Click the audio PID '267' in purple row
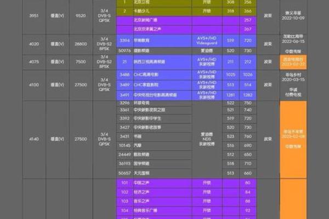This screenshot has width=329, height=219. point(248,29)
